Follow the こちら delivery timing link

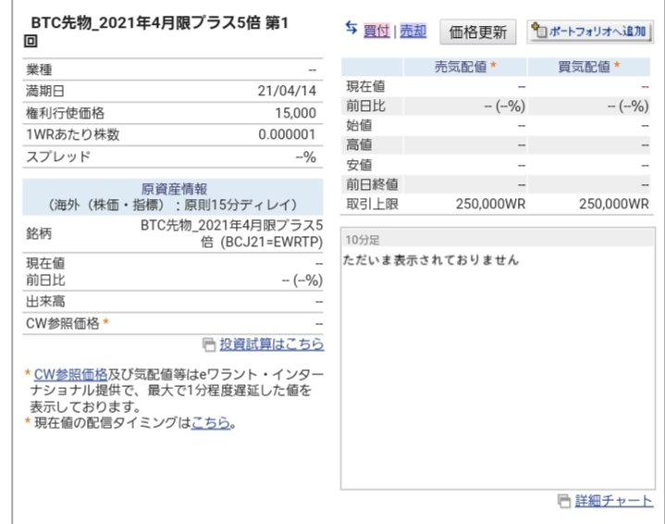coord(211,422)
